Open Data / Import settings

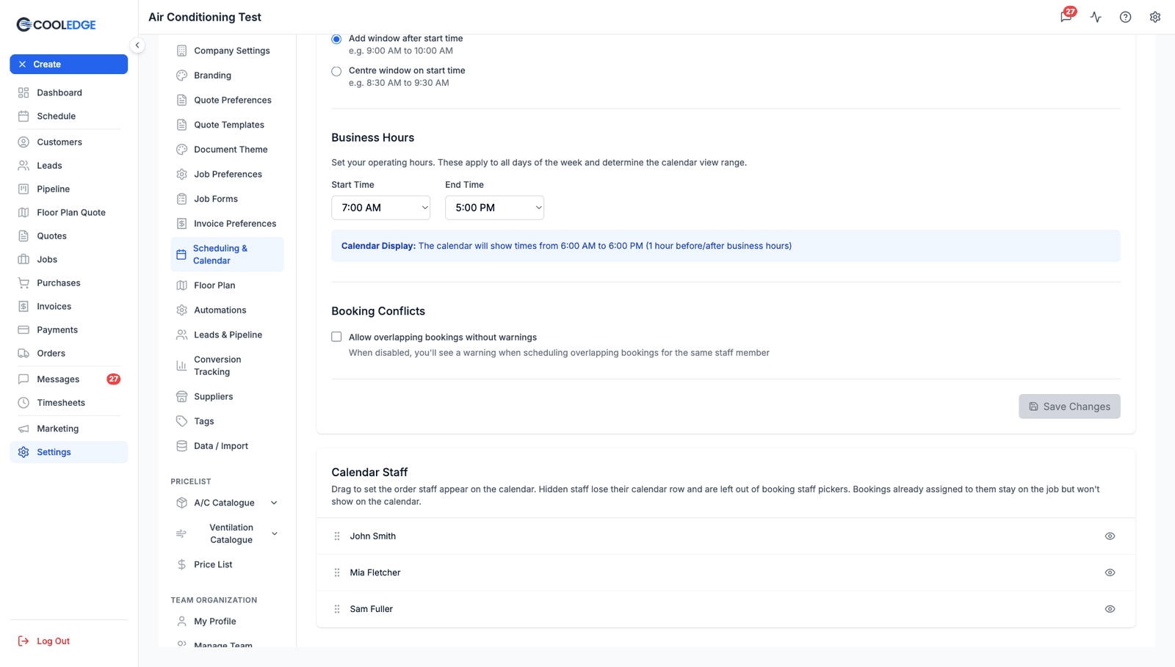(227, 446)
